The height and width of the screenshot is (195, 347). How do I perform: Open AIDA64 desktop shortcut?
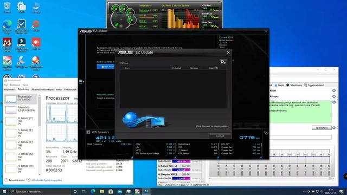point(7,45)
